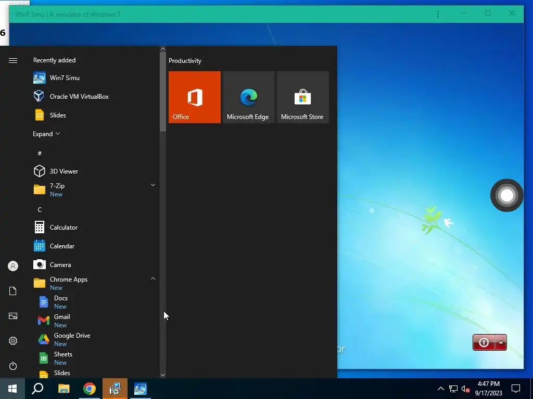Expand the Start menu hamburger button
533x399 pixels.
pos(13,60)
